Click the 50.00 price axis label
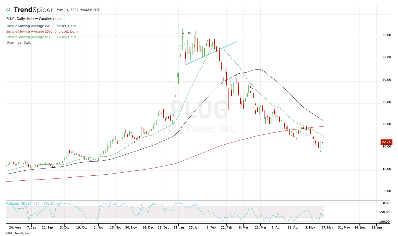The image size is (398, 236). coord(387,80)
